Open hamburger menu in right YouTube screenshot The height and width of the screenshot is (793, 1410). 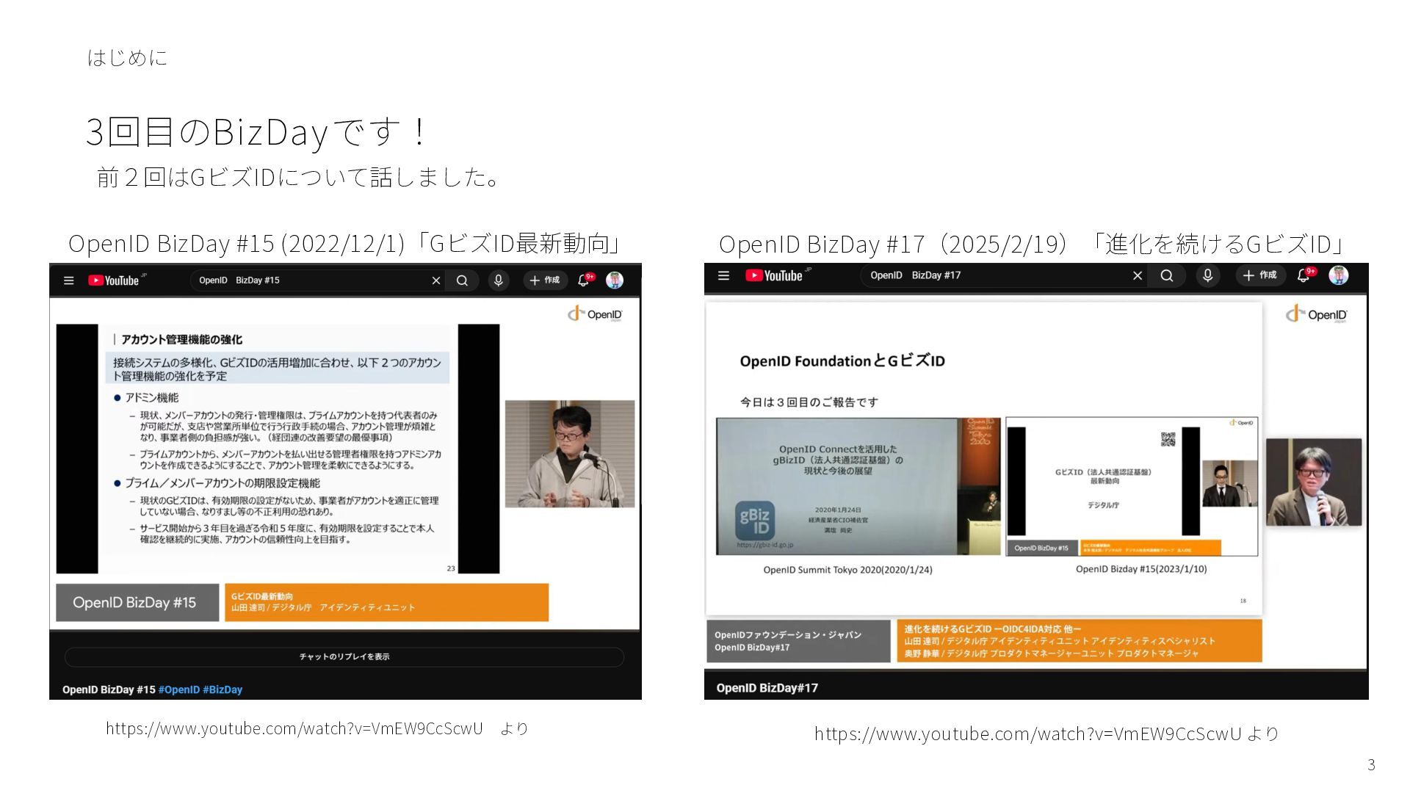coord(723,275)
